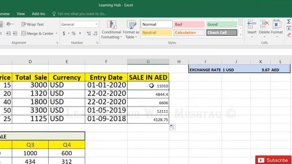Click the Increase Decimal icon
The height and width of the screenshot is (164, 292).
point(89,33)
